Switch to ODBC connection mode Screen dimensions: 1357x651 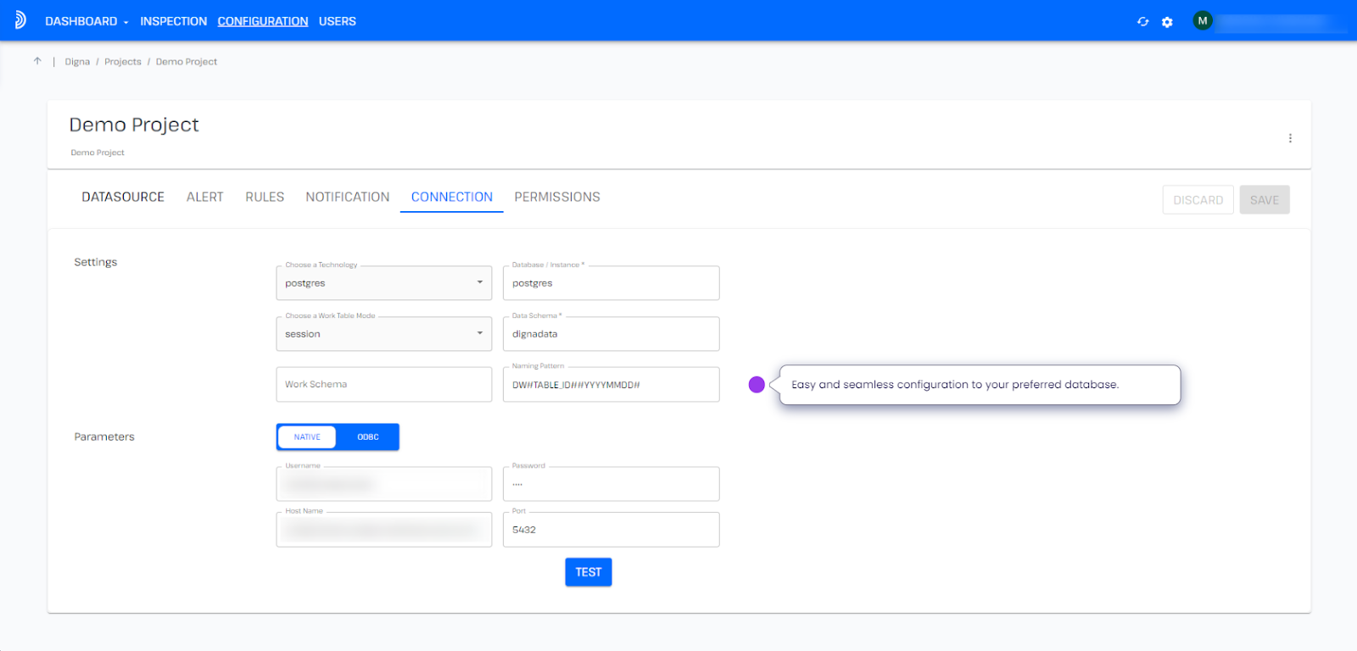367,437
